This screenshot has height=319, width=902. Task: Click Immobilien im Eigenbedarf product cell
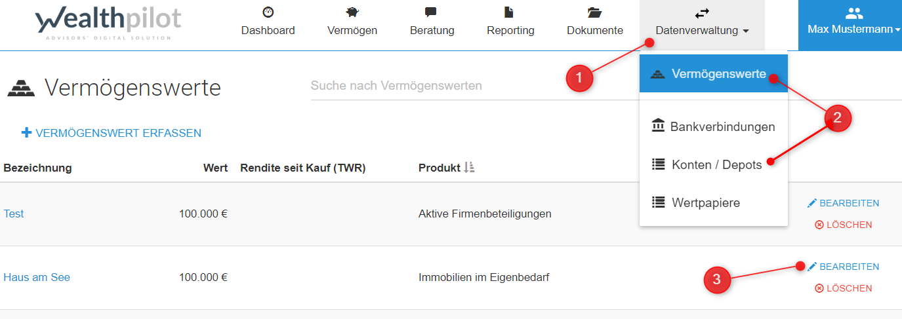coord(484,277)
